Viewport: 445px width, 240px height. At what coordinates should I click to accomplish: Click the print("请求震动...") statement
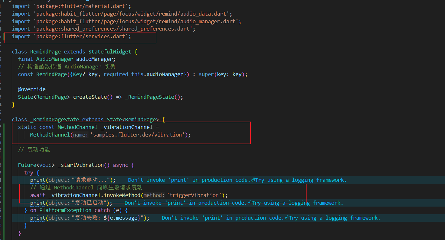(x=73, y=180)
